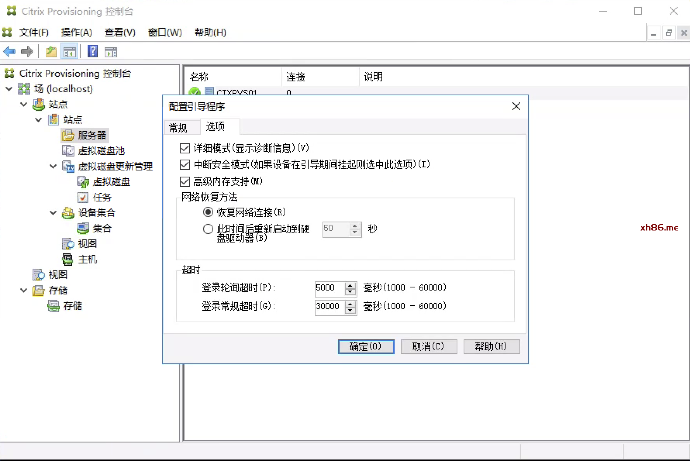Disable the 高级内存支持 checkbox
This screenshot has width=690, height=461.
(x=185, y=181)
